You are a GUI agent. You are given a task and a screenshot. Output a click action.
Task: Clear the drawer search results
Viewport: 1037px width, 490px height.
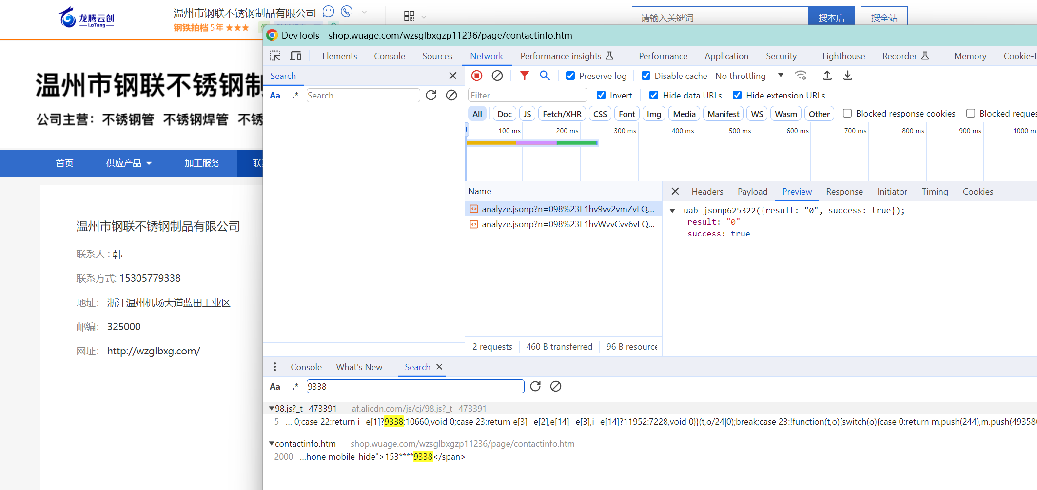pos(556,386)
